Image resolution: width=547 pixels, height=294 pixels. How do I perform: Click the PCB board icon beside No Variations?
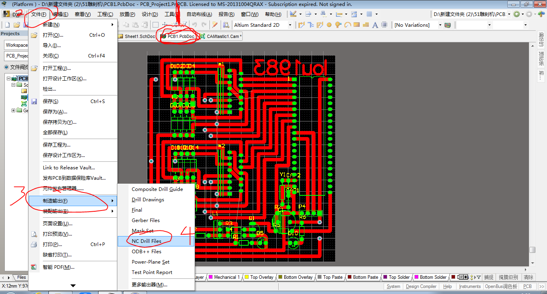click(447, 25)
